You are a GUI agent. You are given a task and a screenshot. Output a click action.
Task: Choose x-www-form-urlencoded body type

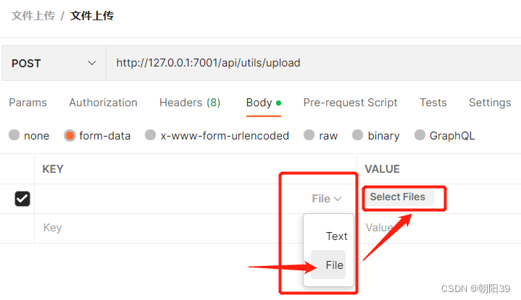point(151,135)
